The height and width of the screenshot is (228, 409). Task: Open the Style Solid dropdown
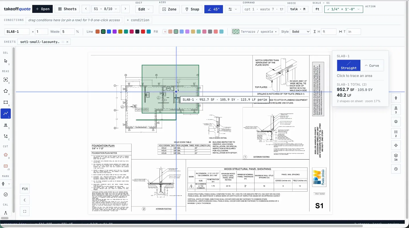point(300,32)
